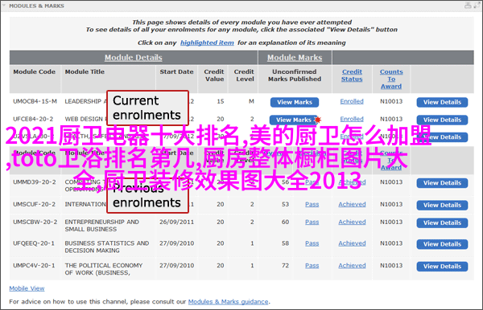Open the Counts To Award header link

point(391,79)
